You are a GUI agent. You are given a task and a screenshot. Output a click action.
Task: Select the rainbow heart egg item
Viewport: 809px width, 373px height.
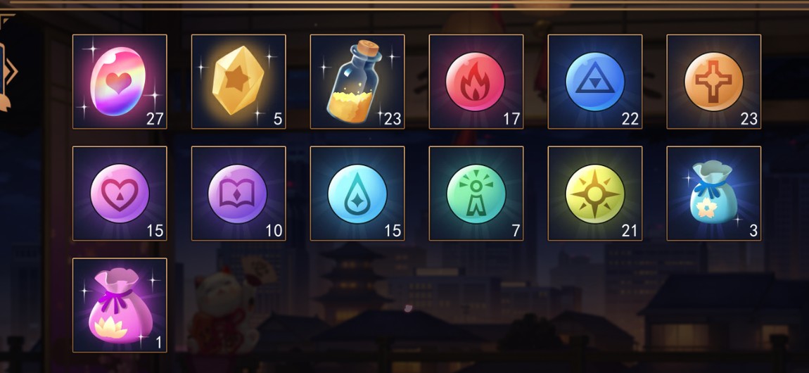[x=120, y=82]
